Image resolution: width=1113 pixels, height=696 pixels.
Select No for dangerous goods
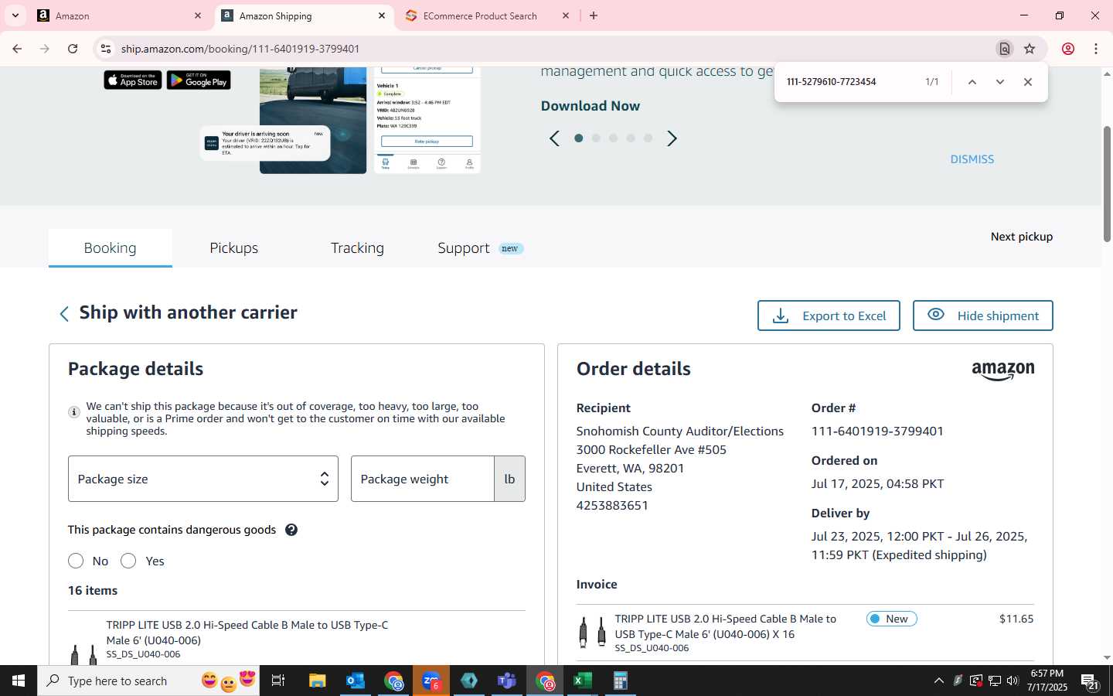click(x=76, y=561)
